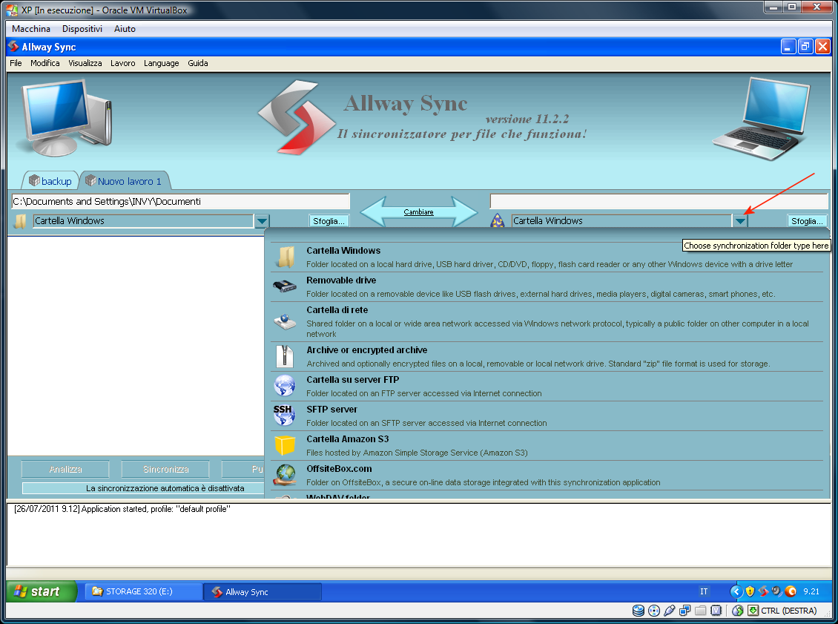838x624 pixels.
Task: Open the Language menu
Action: [162, 63]
